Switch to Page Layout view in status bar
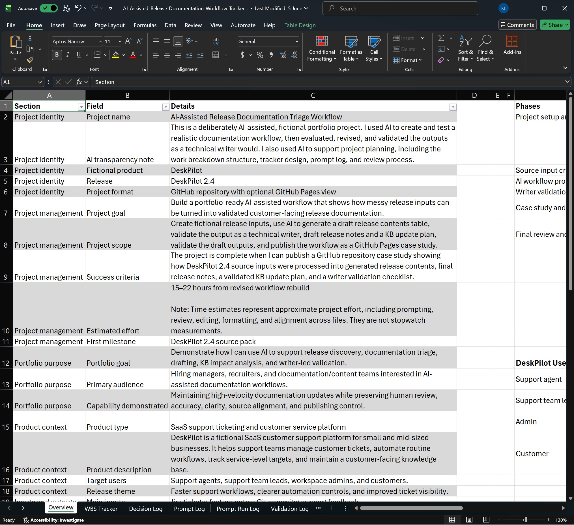 469,520
